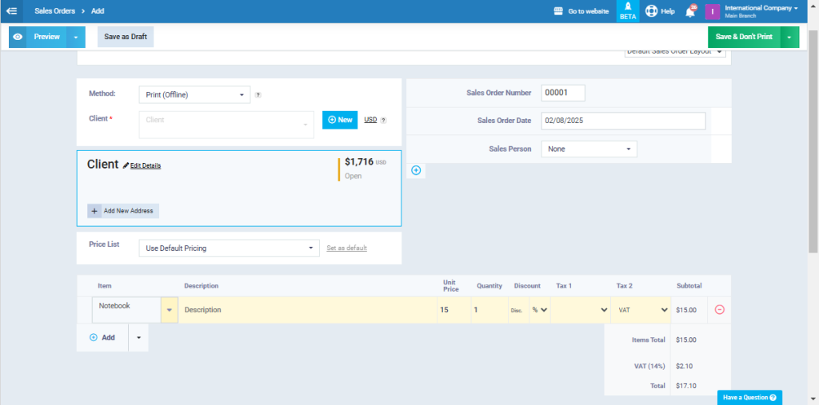Screen dimensions: 819x405
Task: Click the Go to website link
Action: pyautogui.click(x=589, y=11)
